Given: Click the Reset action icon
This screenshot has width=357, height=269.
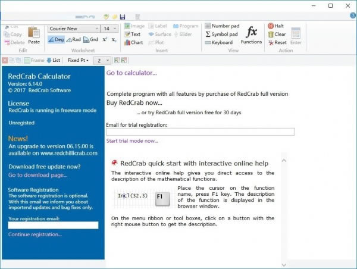Looking at the screenshot, I should tap(276, 43).
